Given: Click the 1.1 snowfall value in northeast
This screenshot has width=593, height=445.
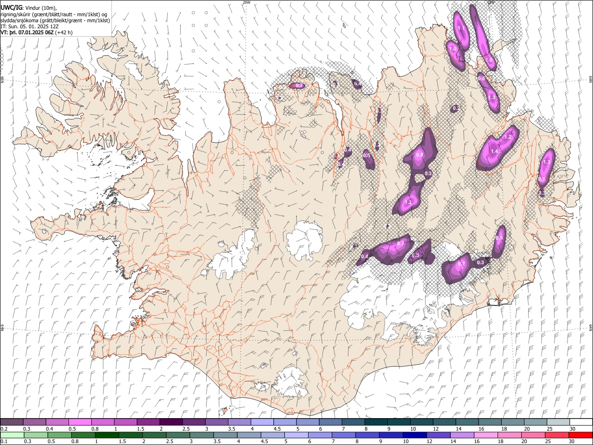Looking at the screenshot, I should pos(461,28).
